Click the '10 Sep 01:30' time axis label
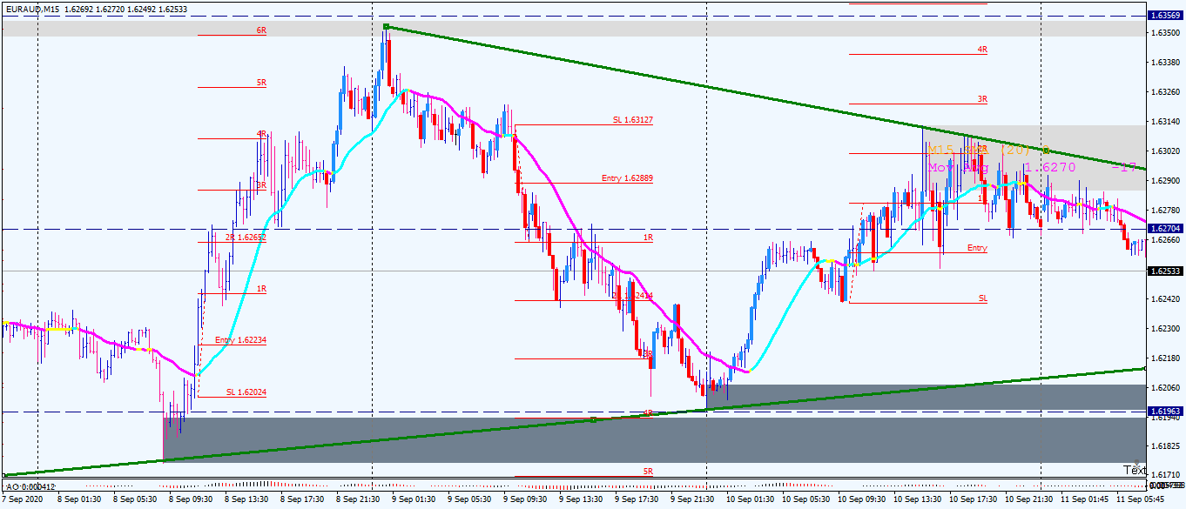 748,500
